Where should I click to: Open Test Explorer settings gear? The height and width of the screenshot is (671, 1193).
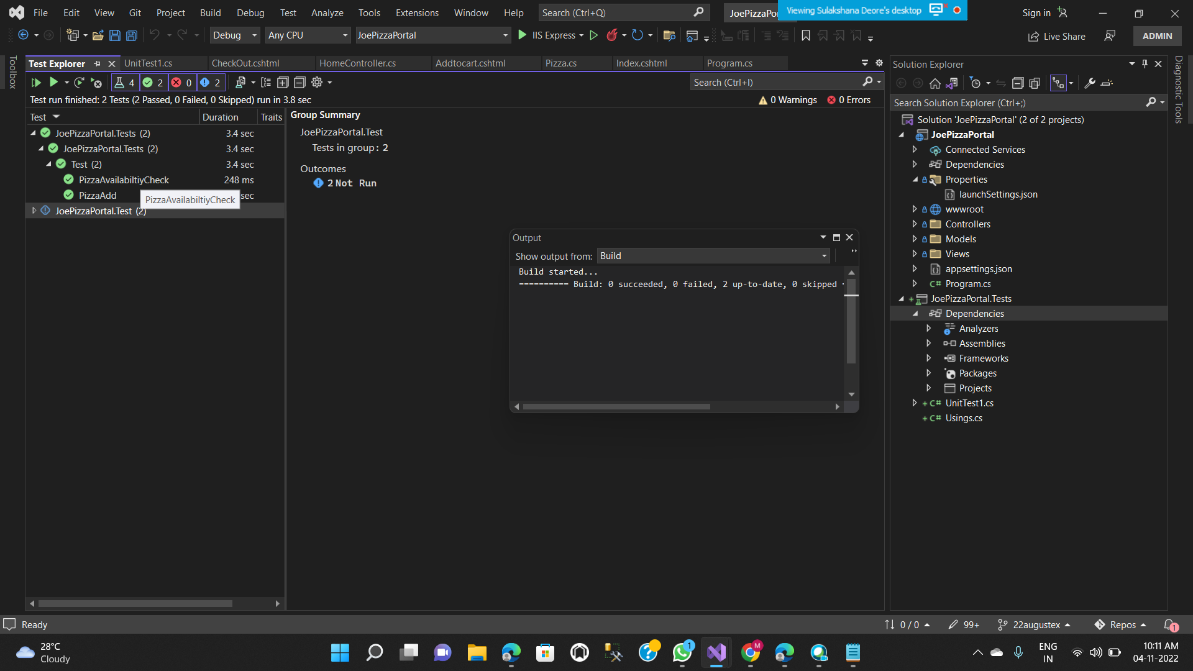pos(317,83)
